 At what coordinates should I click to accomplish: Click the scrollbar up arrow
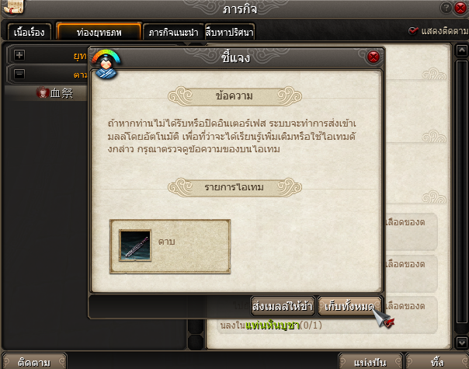pyautogui.click(x=461, y=50)
